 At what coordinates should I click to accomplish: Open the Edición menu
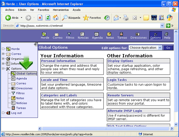click(22, 10)
